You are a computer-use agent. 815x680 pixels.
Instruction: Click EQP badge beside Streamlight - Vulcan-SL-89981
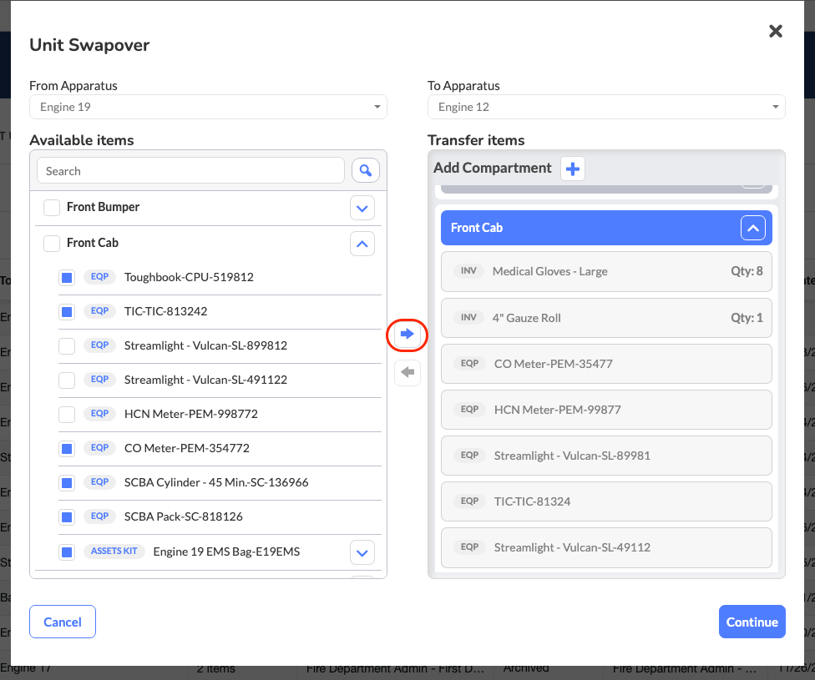point(469,455)
